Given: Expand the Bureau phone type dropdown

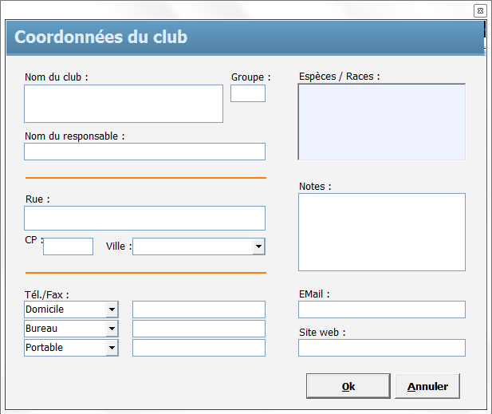Looking at the screenshot, I should (112, 329).
